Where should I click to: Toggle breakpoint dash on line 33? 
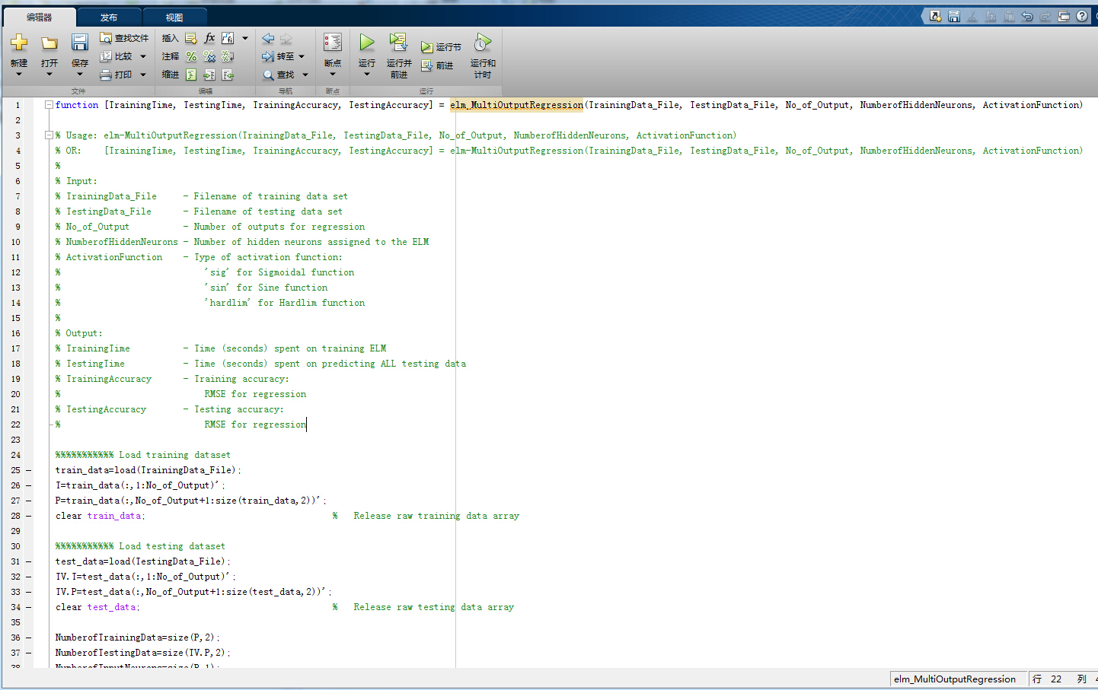pos(28,592)
